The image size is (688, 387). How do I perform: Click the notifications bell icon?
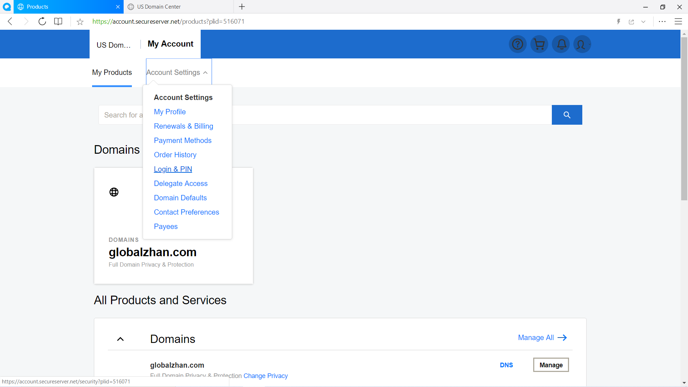[561, 44]
